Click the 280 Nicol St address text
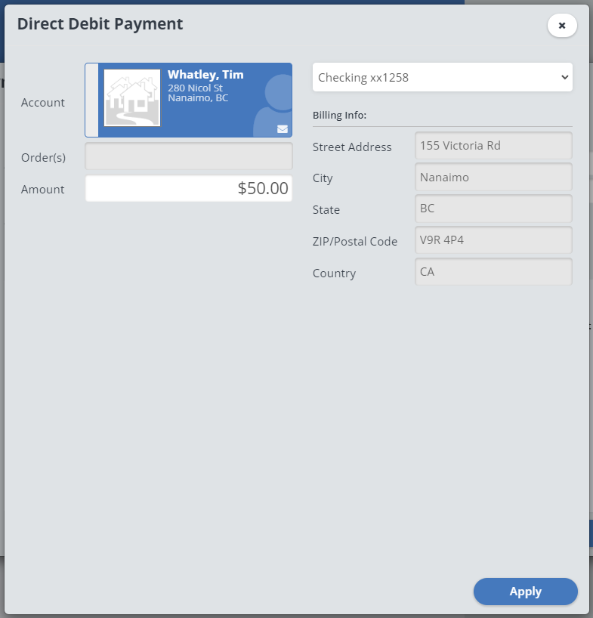593x618 pixels. pyautogui.click(x=195, y=88)
